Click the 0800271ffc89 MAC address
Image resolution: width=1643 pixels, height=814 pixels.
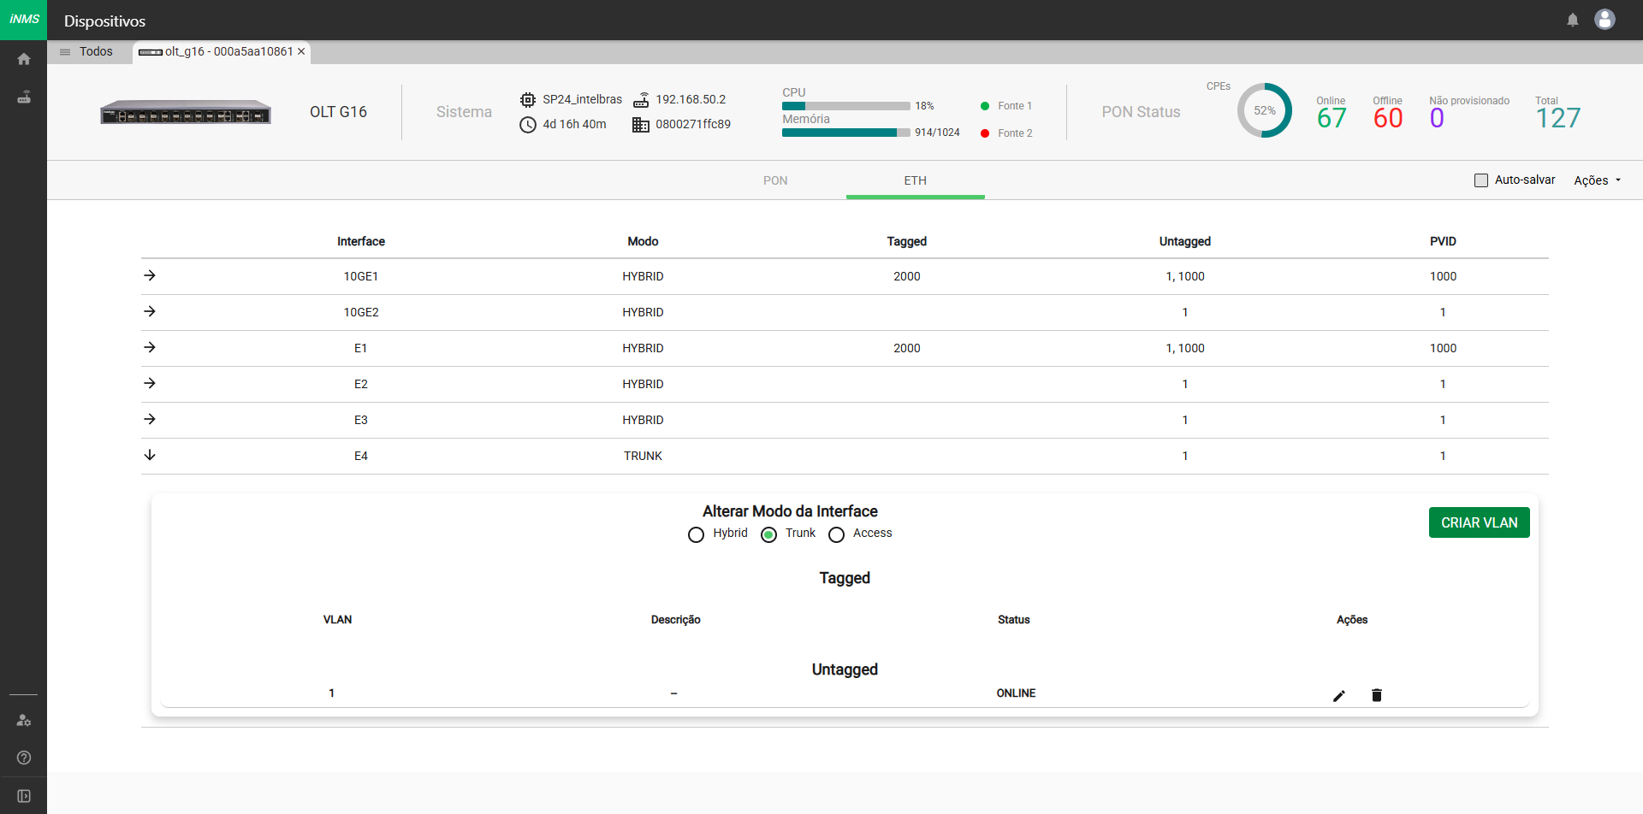point(693,124)
